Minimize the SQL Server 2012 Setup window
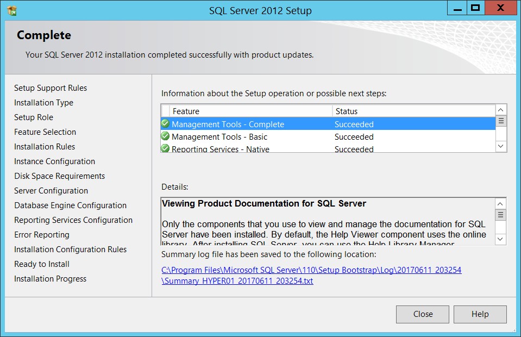 pos(457,8)
